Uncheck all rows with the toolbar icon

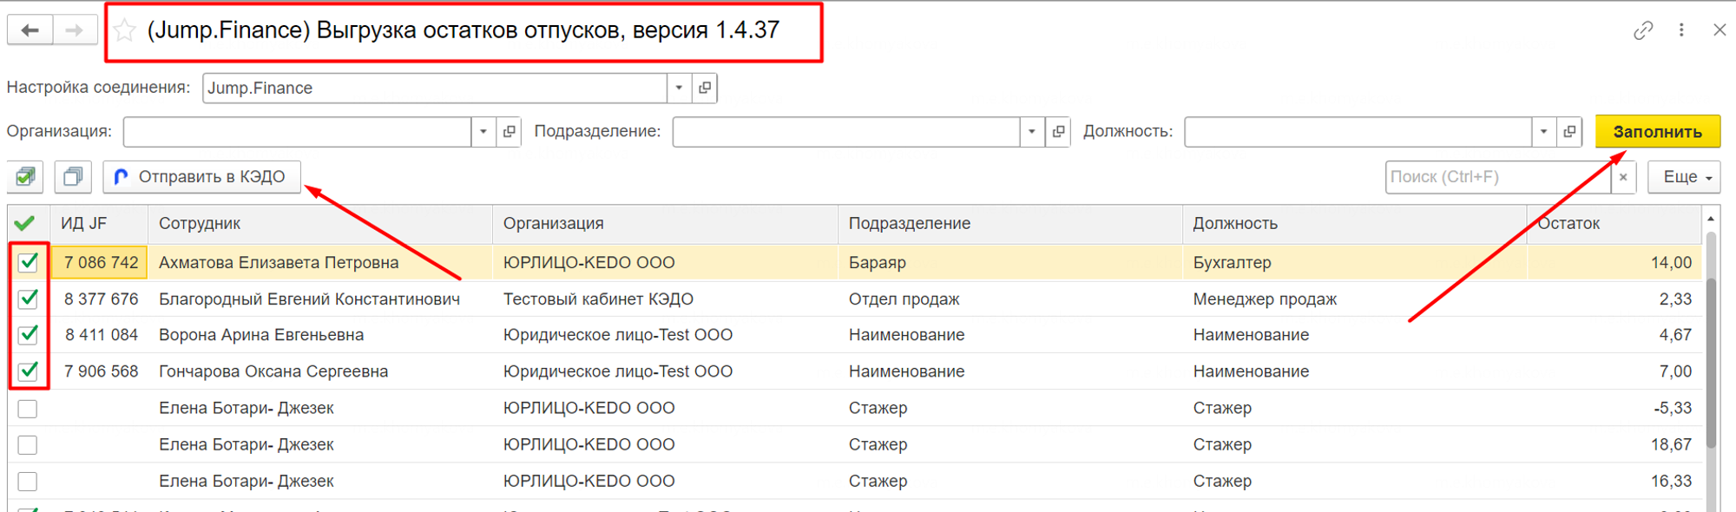pyautogui.click(x=73, y=177)
